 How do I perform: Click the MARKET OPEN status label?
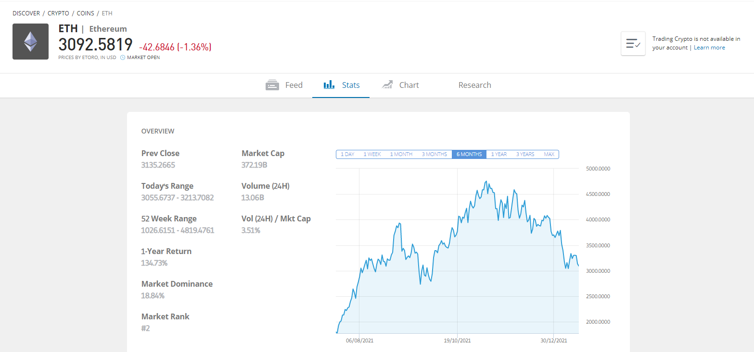143,58
